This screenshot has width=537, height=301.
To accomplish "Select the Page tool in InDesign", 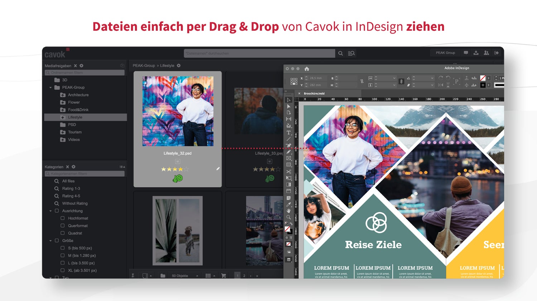I will pyautogui.click(x=289, y=113).
